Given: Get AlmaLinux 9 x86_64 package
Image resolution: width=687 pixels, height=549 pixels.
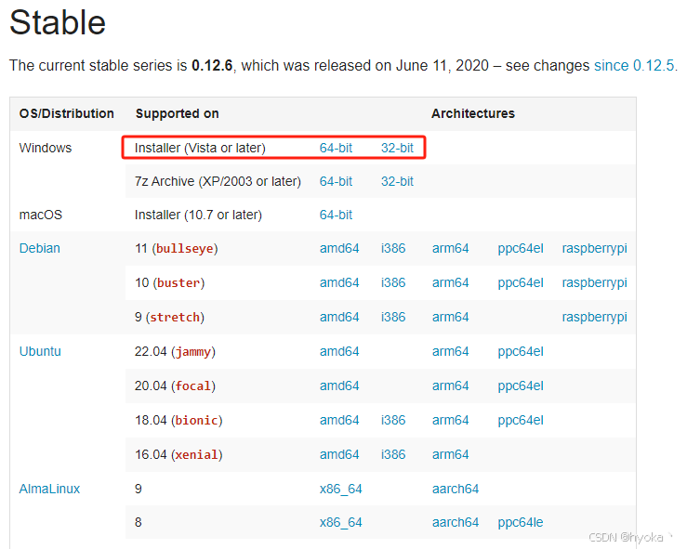Looking at the screenshot, I should (x=341, y=489).
